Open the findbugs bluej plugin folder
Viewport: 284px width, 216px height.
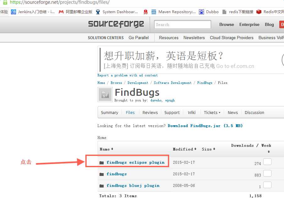click(133, 185)
